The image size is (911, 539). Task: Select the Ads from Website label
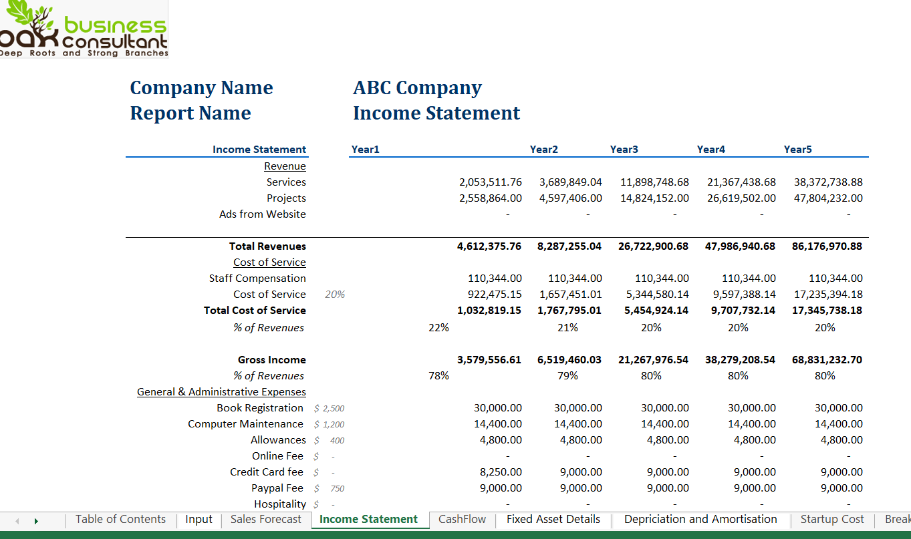coord(263,214)
